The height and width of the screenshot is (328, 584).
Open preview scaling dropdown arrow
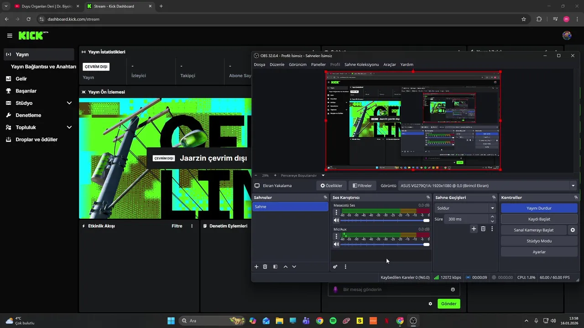click(323, 175)
